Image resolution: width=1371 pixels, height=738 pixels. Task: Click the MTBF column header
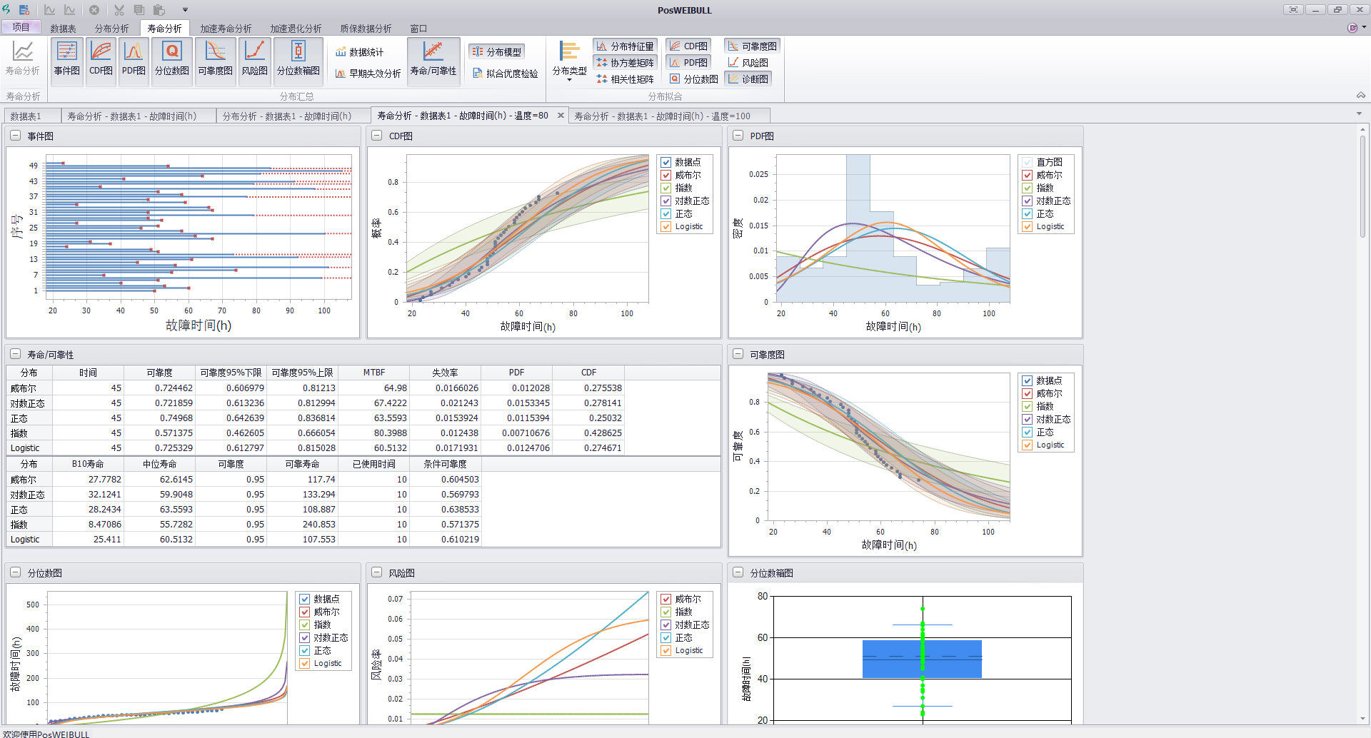click(373, 373)
